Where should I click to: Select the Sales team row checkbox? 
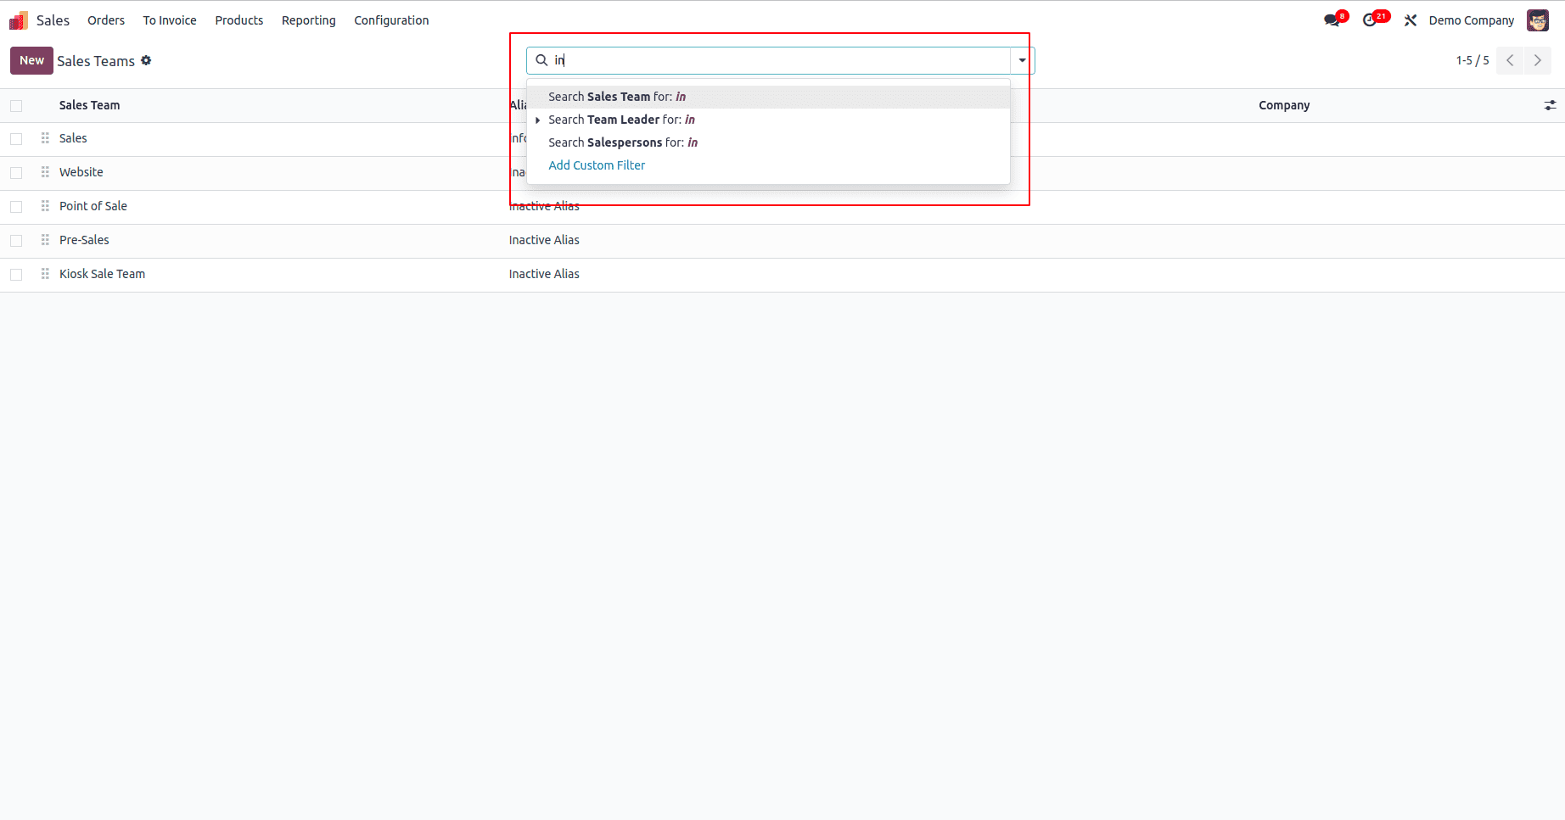pos(16,139)
